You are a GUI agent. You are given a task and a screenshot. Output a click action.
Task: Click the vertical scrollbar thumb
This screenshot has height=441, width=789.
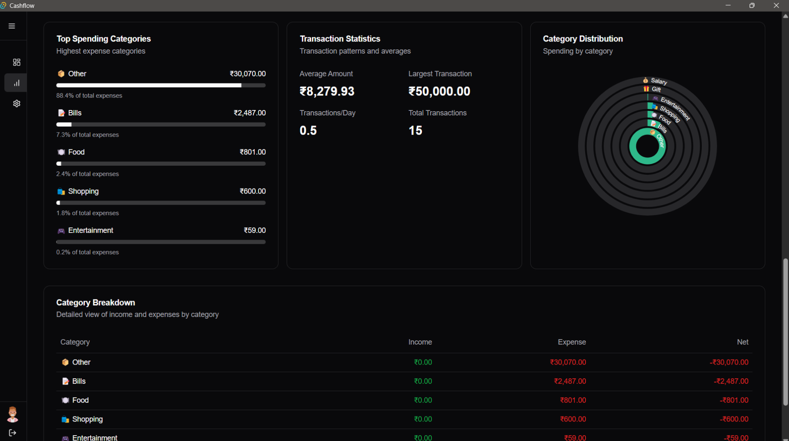click(785, 332)
